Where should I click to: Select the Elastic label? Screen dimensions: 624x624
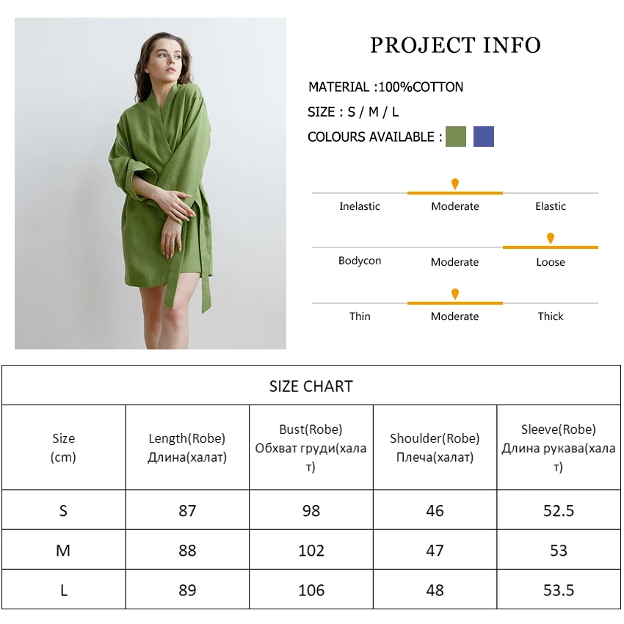(551, 206)
